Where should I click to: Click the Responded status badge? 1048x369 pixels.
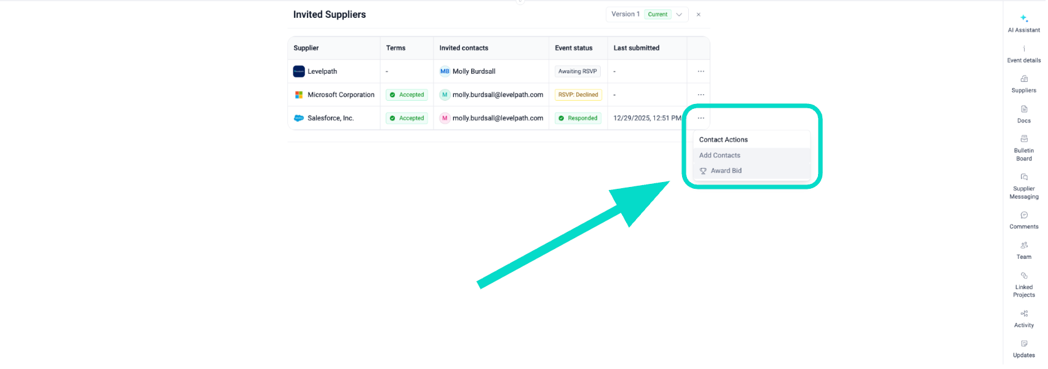(578, 118)
